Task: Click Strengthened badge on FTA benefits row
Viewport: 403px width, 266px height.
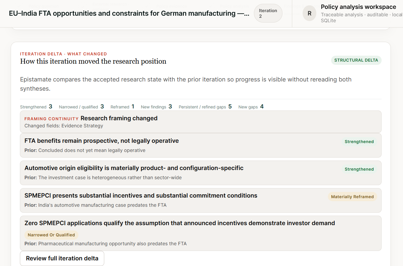Action: (x=359, y=142)
